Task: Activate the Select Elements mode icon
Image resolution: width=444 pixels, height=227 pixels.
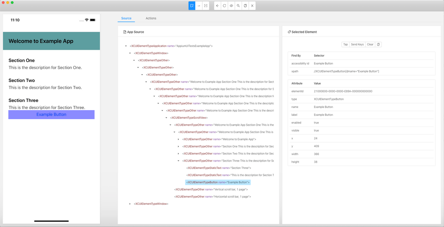Action: point(192,6)
